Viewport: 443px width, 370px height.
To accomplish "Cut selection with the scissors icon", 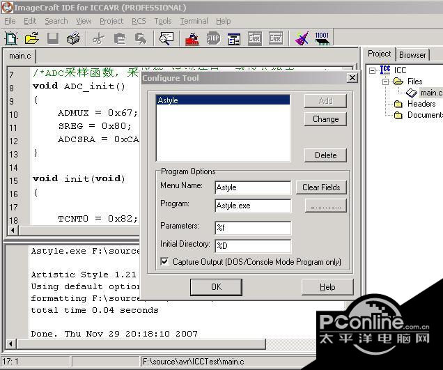I will [x=98, y=38].
